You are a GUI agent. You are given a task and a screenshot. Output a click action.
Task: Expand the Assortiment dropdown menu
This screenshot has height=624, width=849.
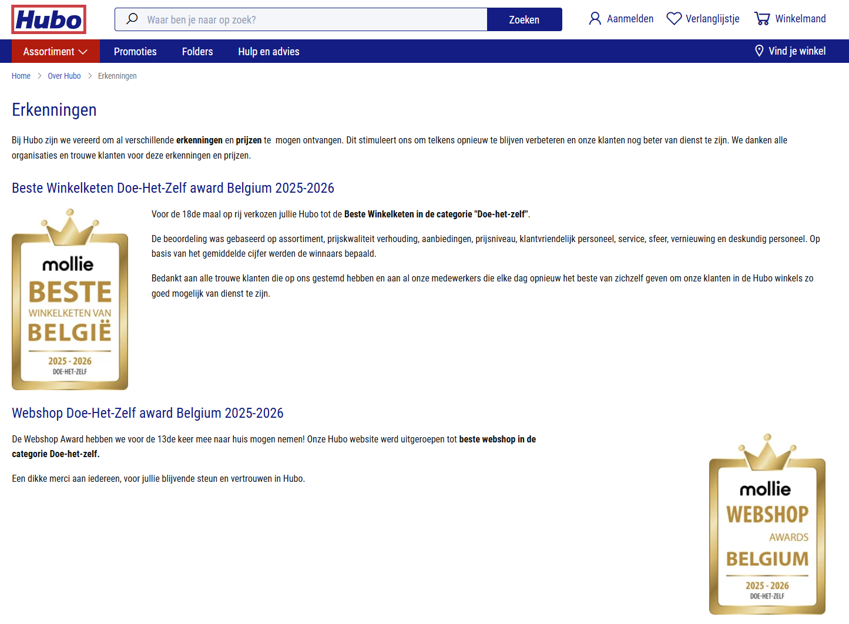coord(49,51)
